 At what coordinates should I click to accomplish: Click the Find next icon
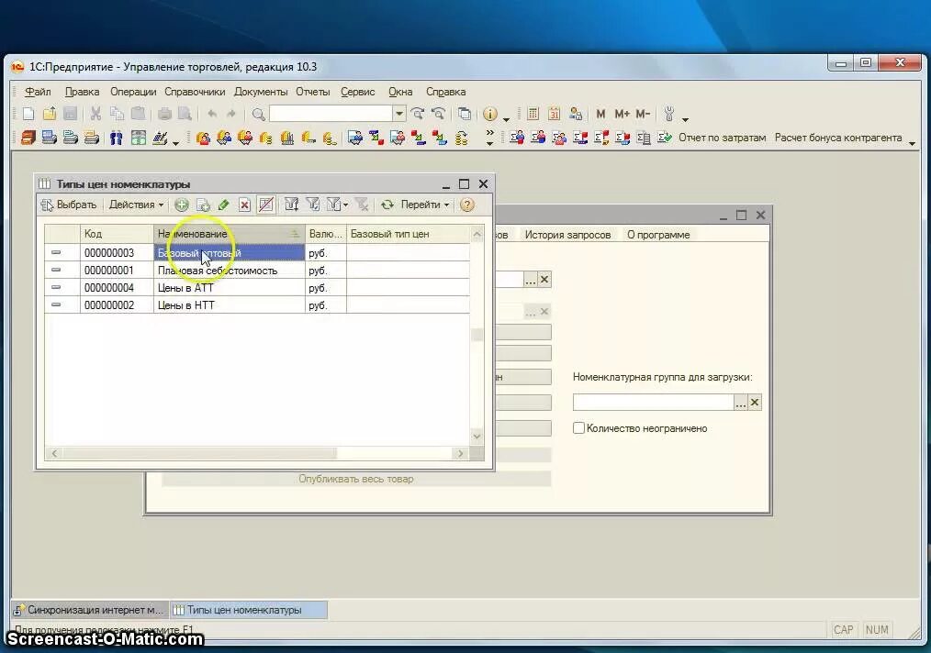pos(418,114)
